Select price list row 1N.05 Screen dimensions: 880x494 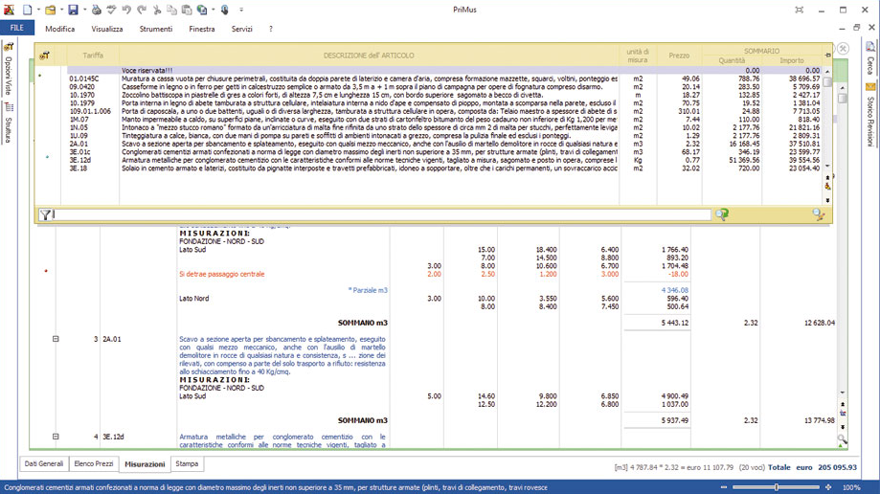(79, 126)
